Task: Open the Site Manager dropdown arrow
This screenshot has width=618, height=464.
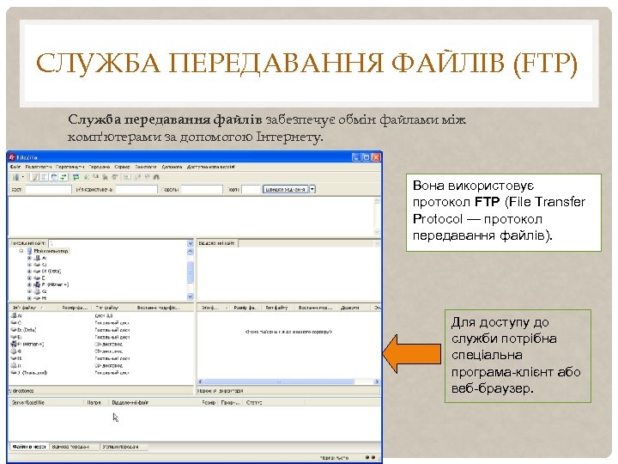Action: coord(23,177)
